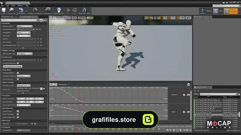Toggle the Speed curve checkbox
The image size is (241, 135).
[x=184, y=112]
